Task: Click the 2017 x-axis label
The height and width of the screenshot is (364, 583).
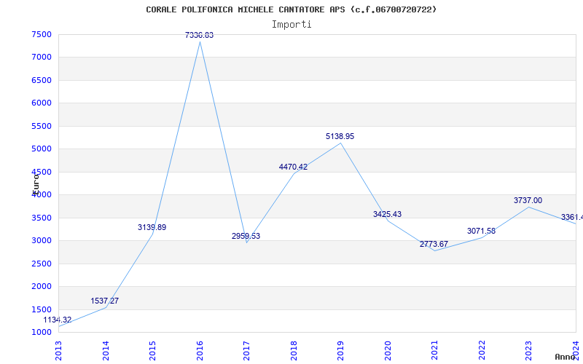Action: click(x=246, y=351)
